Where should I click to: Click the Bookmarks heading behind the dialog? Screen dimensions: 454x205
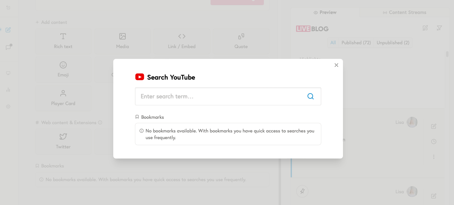point(50,166)
